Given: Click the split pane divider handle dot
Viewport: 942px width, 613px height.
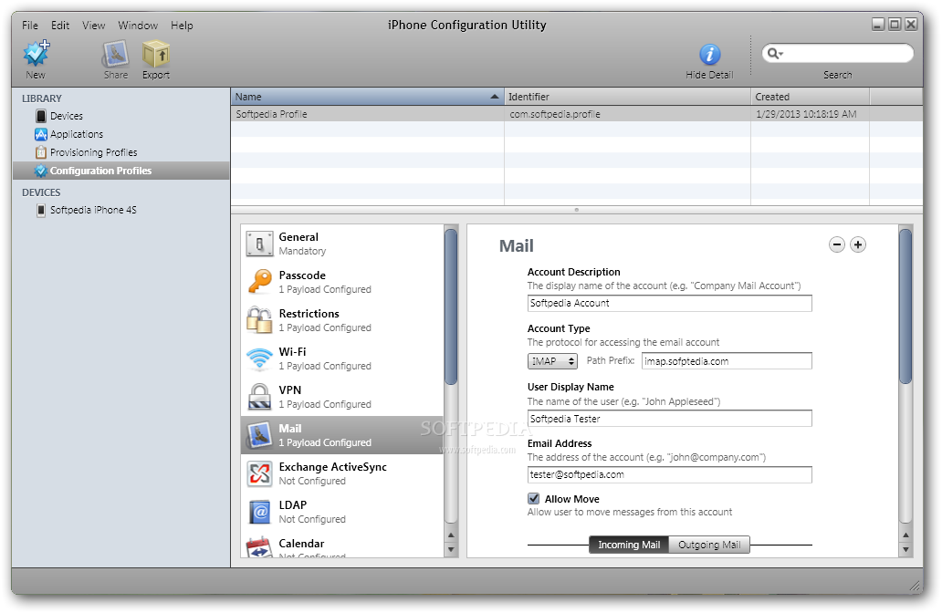Looking at the screenshot, I should point(576,210).
